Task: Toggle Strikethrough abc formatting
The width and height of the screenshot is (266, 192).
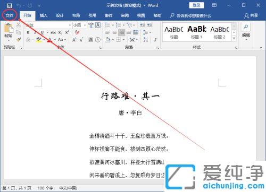Action: coord(53,32)
